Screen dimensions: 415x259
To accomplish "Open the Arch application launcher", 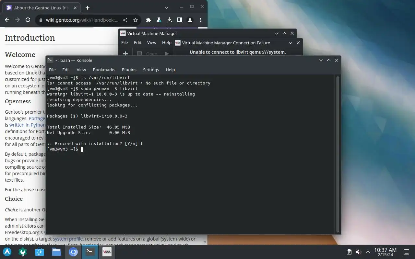I will tap(7, 252).
